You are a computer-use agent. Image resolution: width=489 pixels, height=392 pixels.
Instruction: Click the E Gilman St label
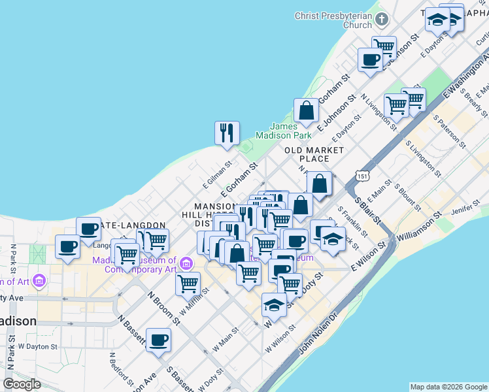[217, 175]
